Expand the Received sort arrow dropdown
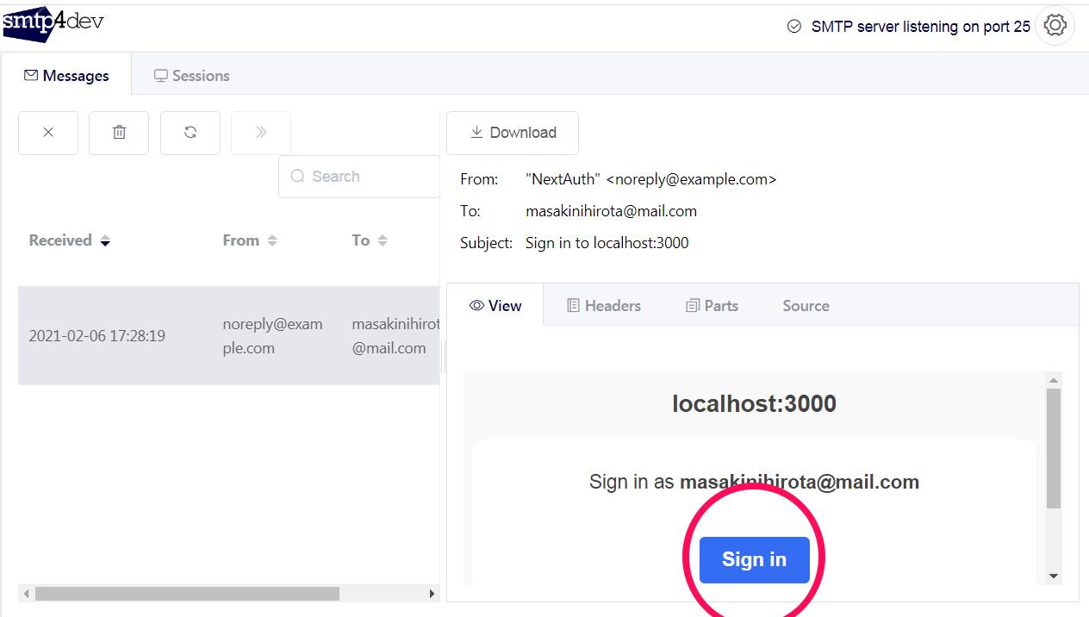The width and height of the screenshot is (1089, 617). [x=105, y=242]
